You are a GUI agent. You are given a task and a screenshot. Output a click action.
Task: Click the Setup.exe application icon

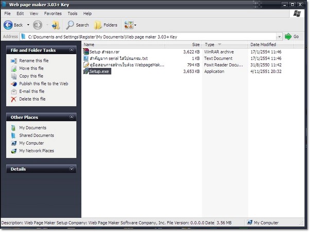tap(86, 72)
